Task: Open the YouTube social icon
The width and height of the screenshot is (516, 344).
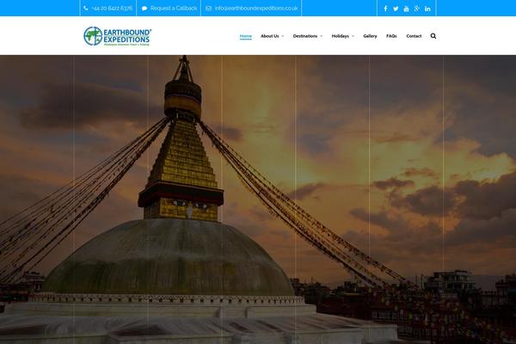Action: [x=406, y=9]
